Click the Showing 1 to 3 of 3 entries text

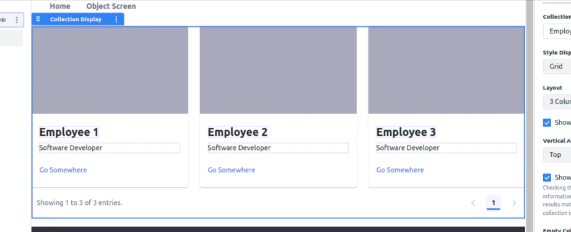click(79, 202)
